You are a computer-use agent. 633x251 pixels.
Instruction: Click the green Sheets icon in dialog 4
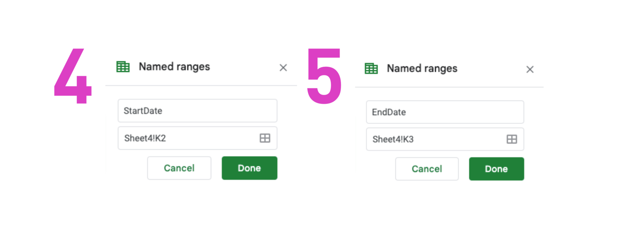click(123, 67)
